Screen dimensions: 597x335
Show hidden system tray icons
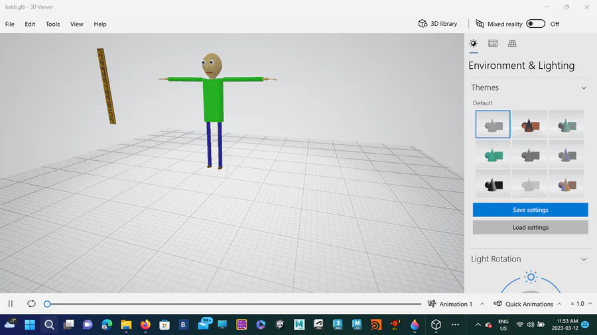(478, 324)
